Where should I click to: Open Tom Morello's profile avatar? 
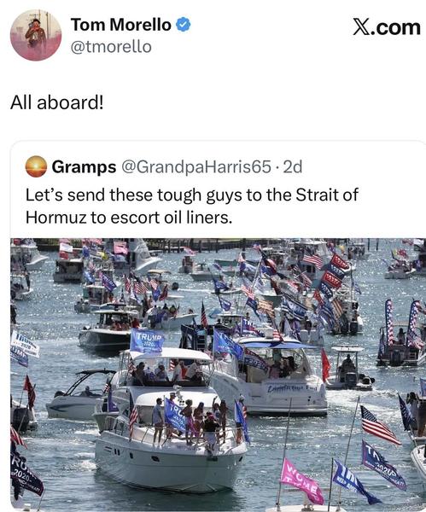click(x=36, y=35)
